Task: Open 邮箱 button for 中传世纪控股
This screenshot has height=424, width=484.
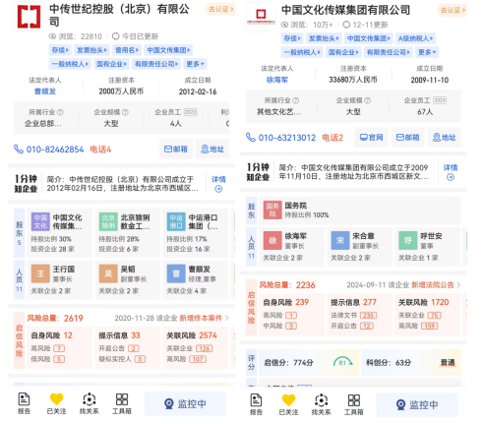Action: point(176,150)
